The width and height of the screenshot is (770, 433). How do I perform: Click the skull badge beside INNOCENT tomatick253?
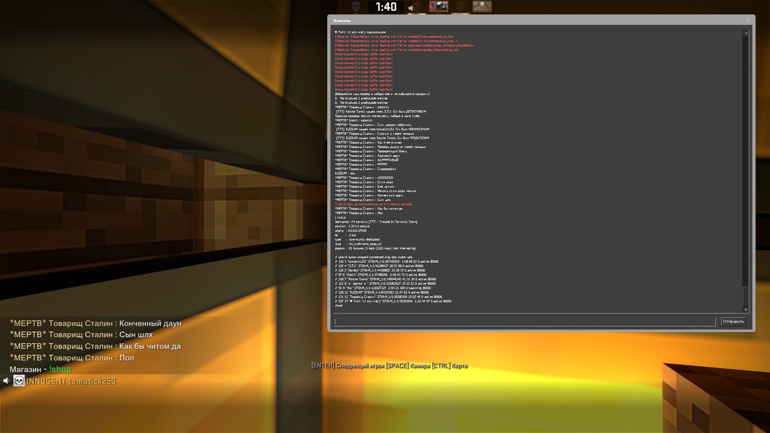pos(19,381)
